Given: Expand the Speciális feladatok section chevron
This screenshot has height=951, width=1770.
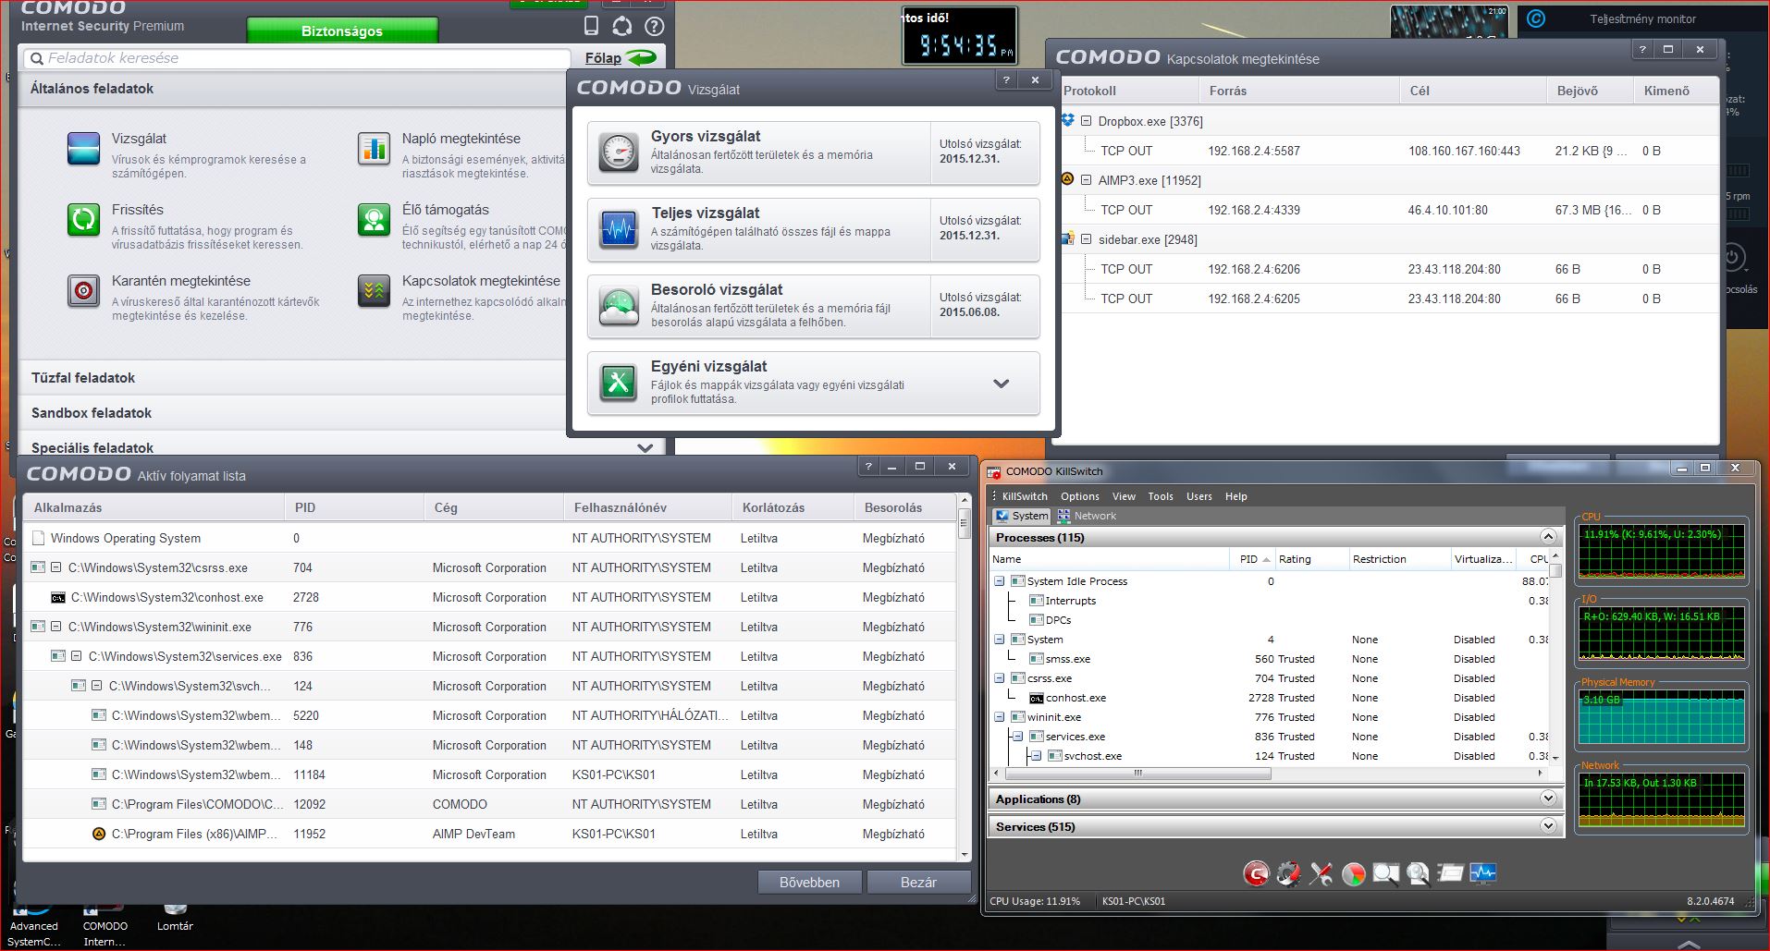Looking at the screenshot, I should click(645, 447).
